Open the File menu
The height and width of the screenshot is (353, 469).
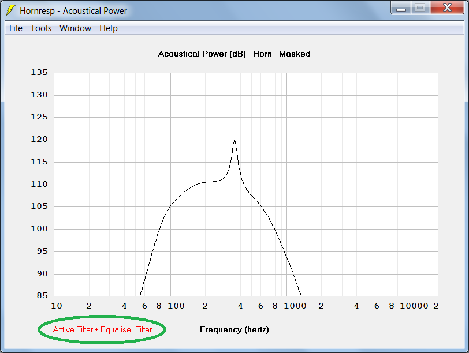click(x=16, y=28)
